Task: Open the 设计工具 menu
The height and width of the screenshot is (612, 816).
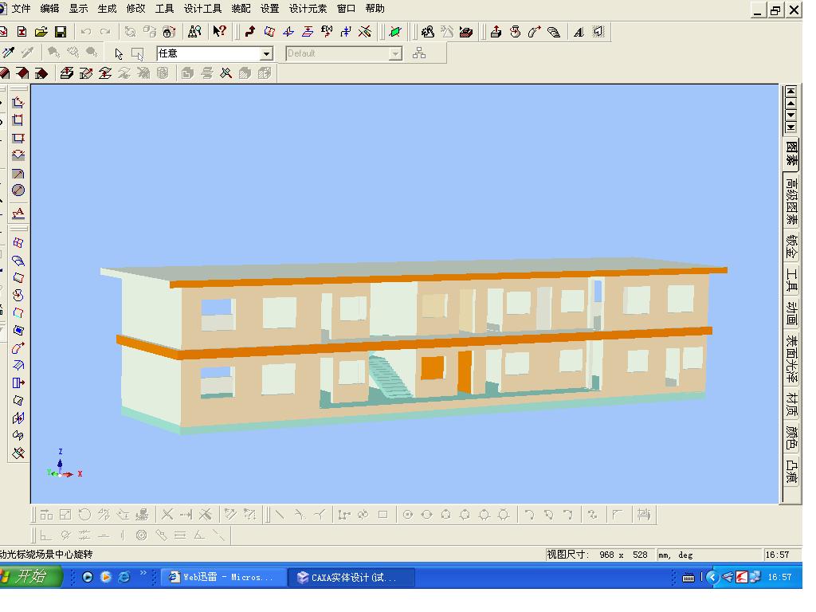Action: pyautogui.click(x=202, y=9)
